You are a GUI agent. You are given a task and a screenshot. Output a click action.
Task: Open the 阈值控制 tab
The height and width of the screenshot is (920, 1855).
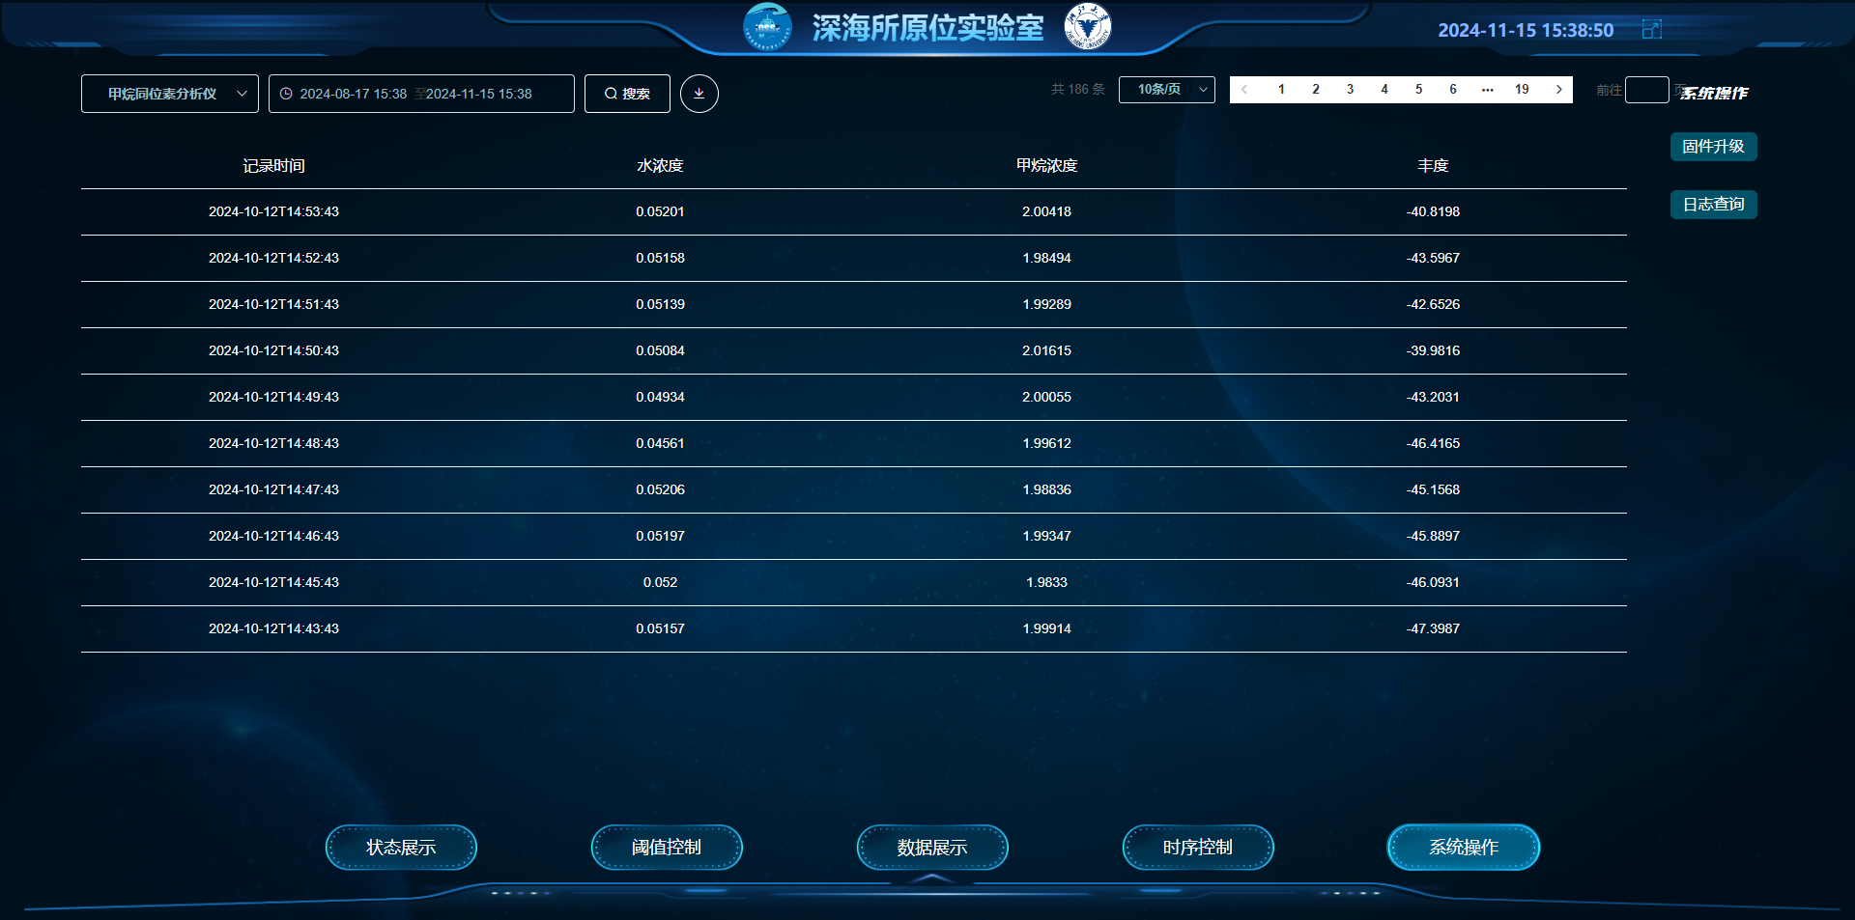667,848
